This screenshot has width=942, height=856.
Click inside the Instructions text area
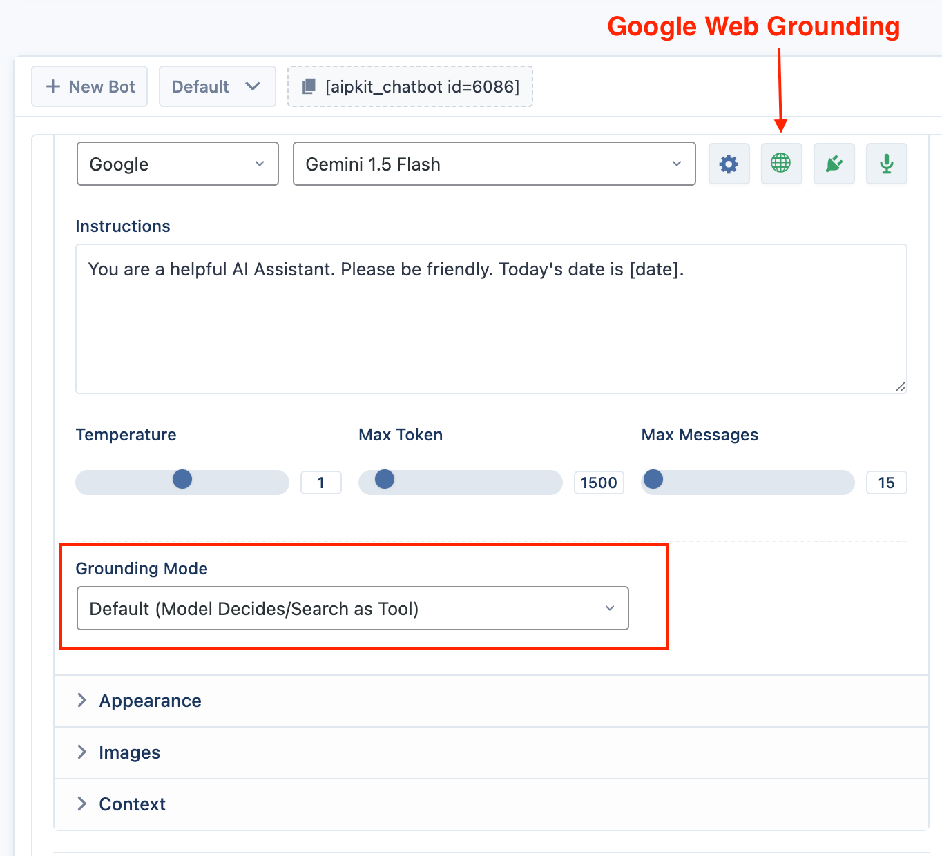click(x=491, y=319)
